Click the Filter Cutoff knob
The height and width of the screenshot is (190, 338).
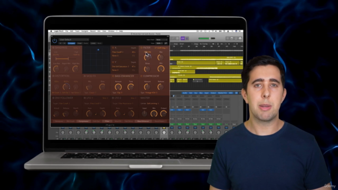click(147, 58)
